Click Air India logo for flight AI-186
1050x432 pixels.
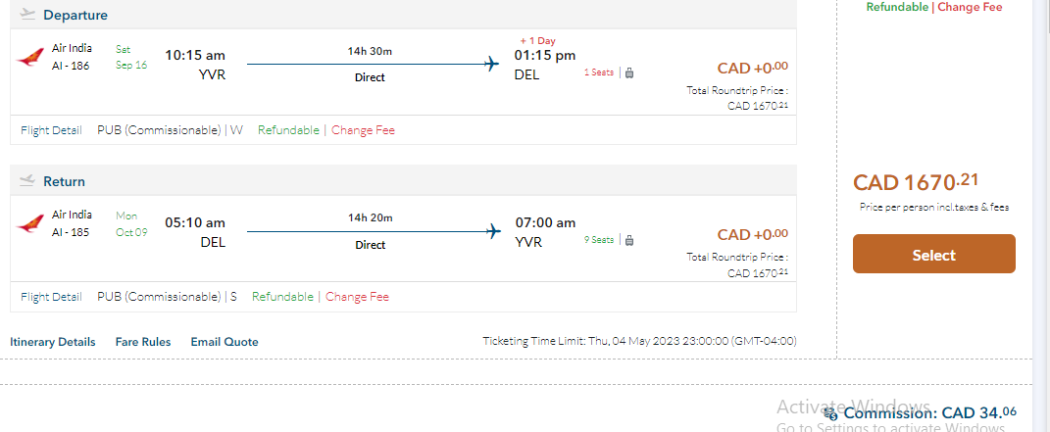pyautogui.click(x=30, y=57)
